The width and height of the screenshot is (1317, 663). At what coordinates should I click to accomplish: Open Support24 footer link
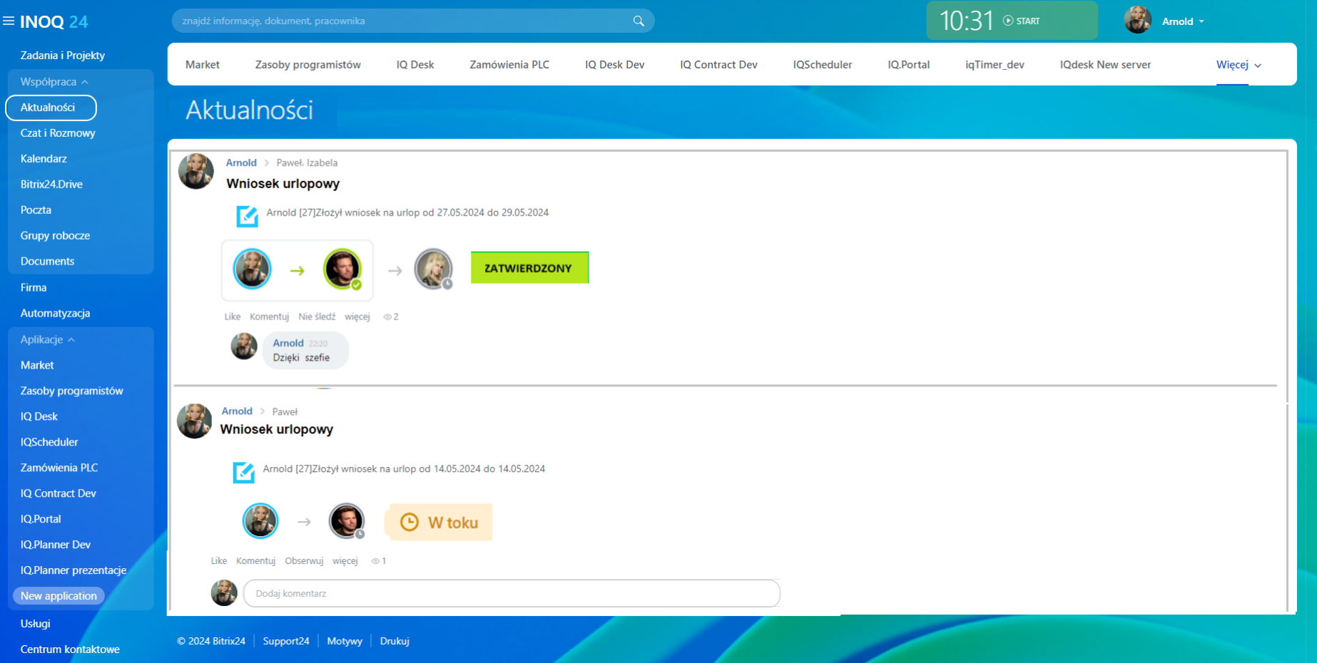286,642
